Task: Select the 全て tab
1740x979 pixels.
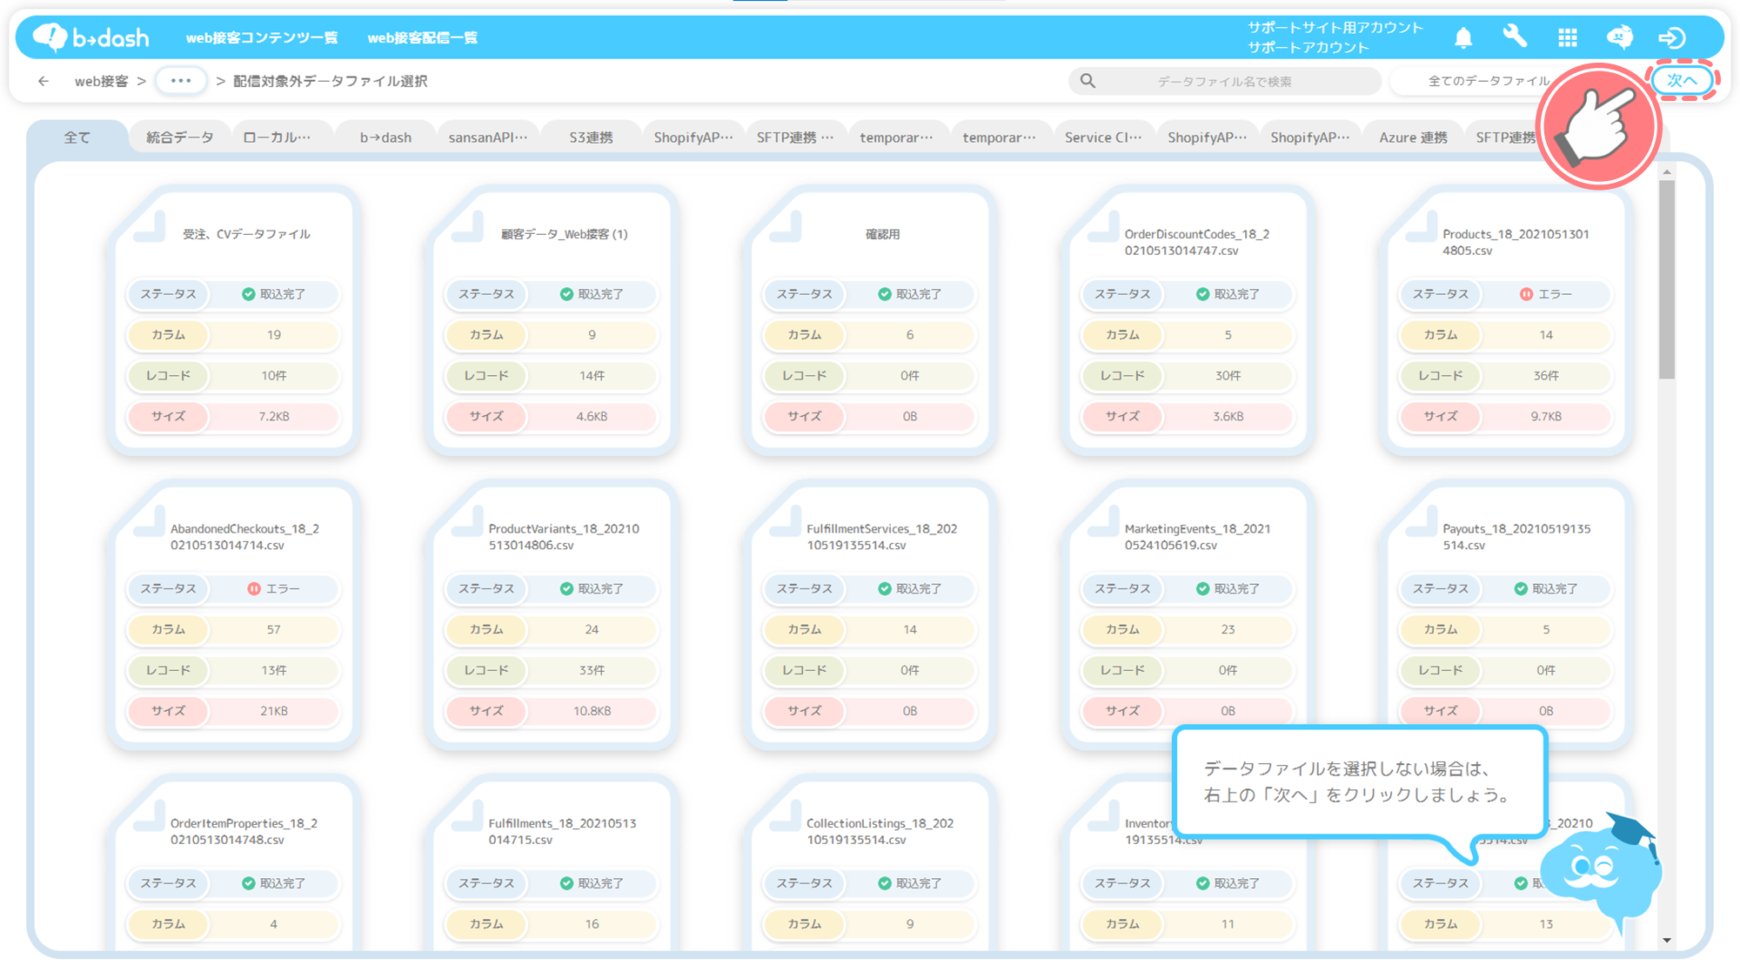Action: [x=77, y=137]
